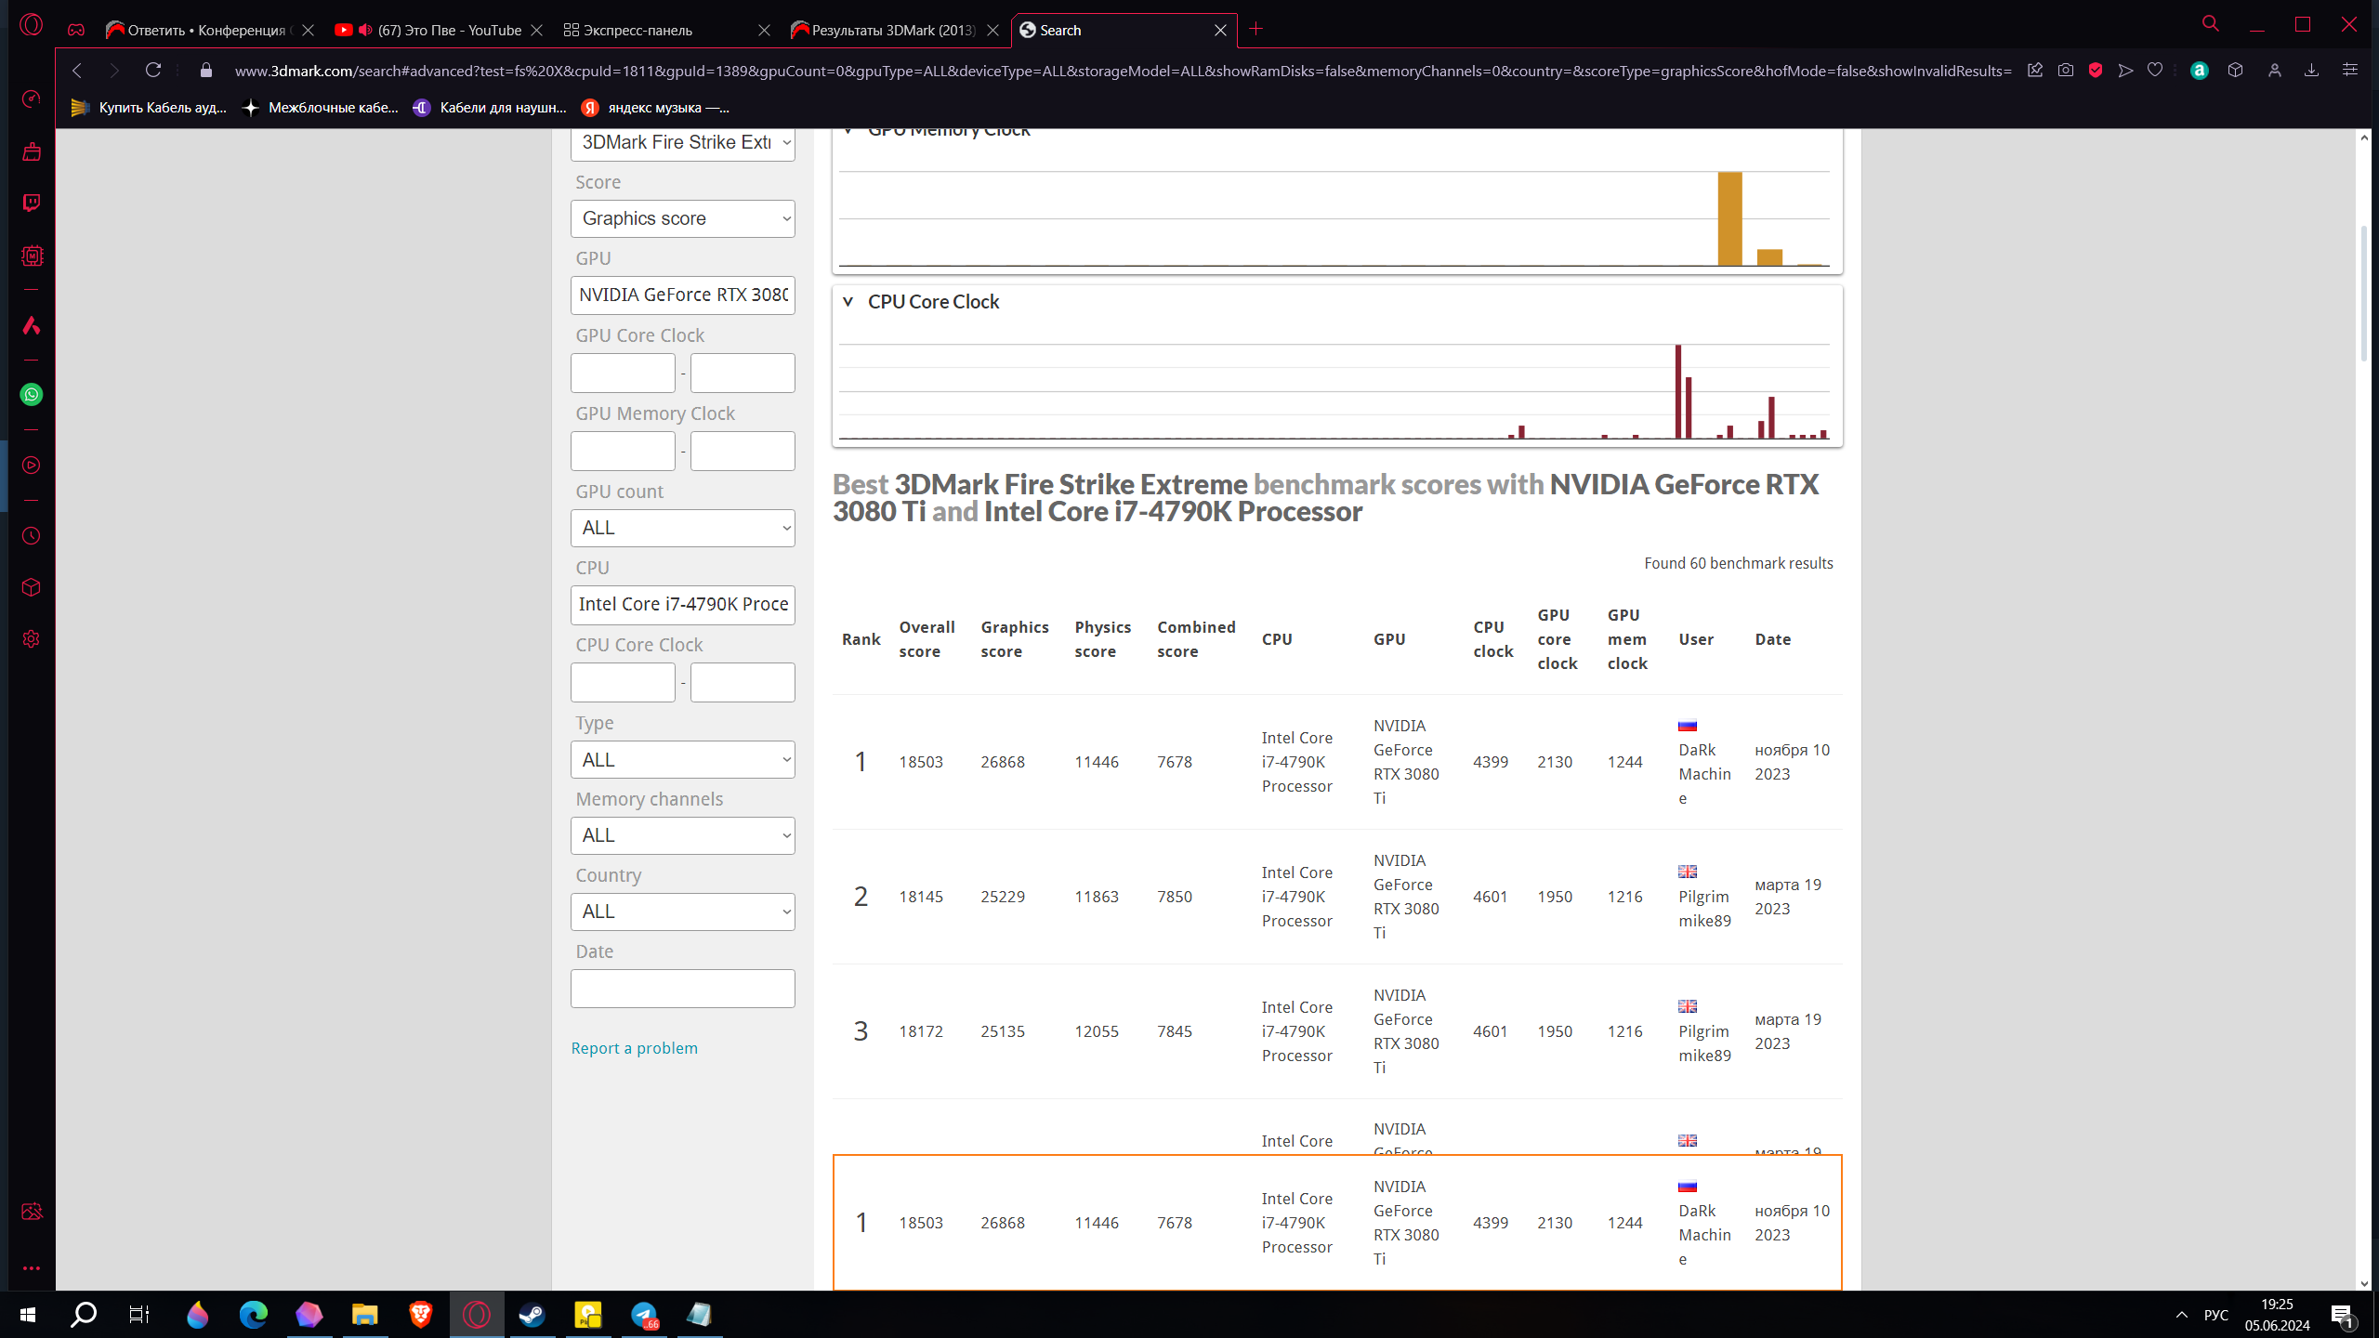This screenshot has height=1338, width=2379.
Task: Switch to the Результаты 3DMark tab
Action: (x=890, y=30)
